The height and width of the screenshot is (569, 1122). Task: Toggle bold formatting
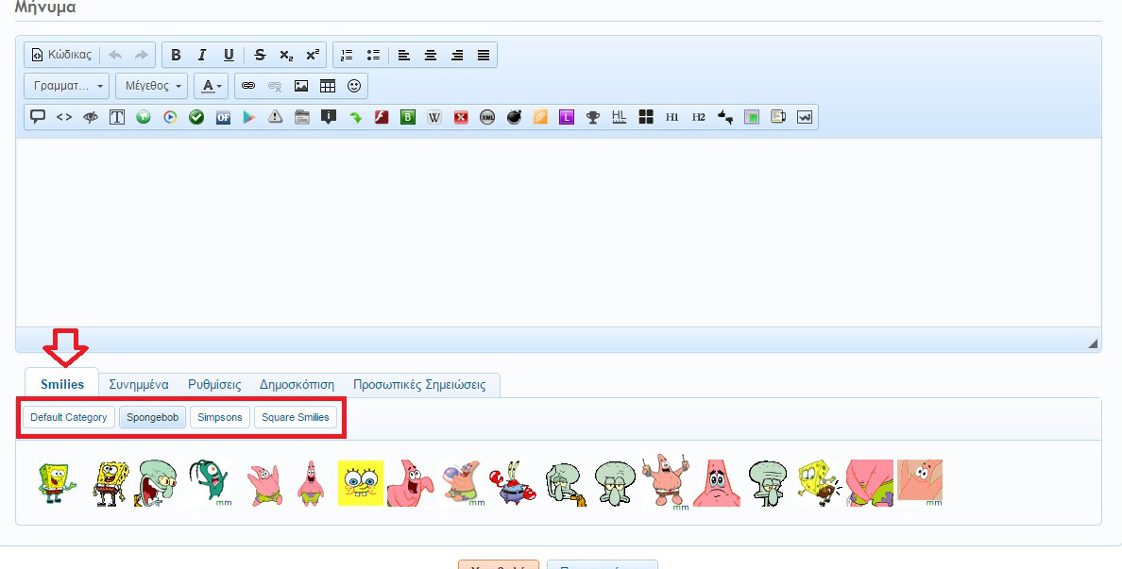[176, 55]
